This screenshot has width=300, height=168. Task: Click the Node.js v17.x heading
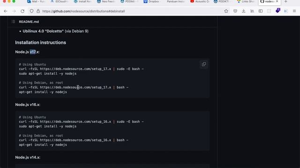[x=27, y=52]
